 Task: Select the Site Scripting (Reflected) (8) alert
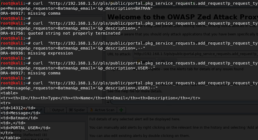23,135
